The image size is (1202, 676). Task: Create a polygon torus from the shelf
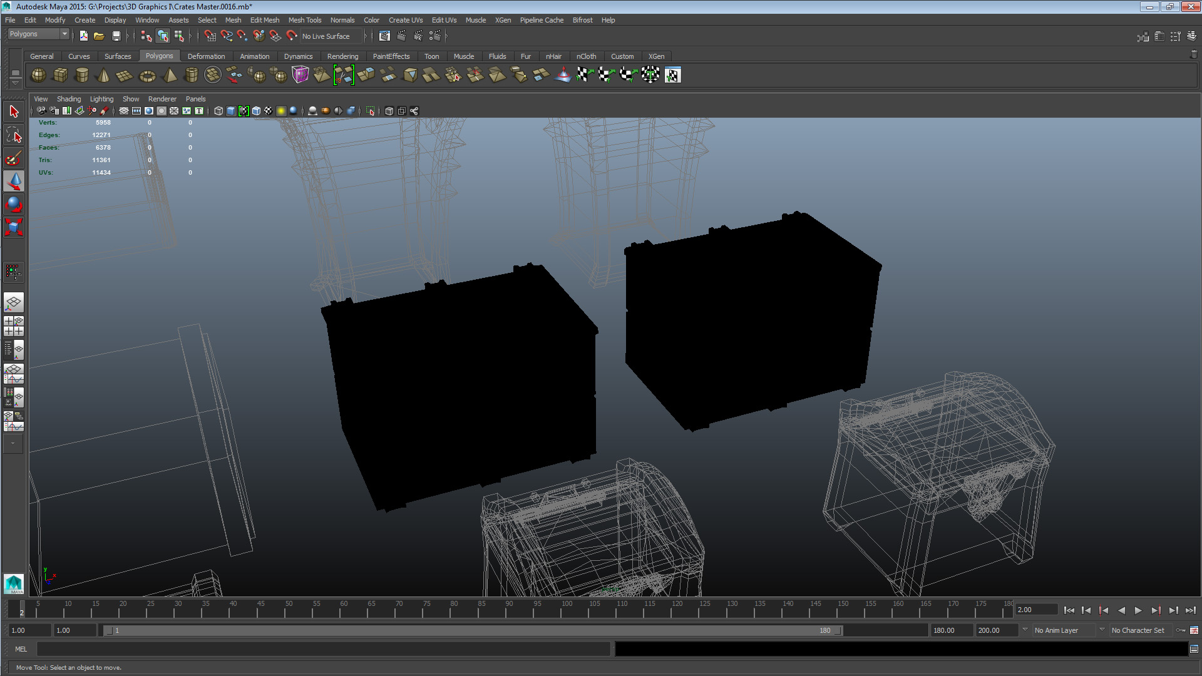click(147, 76)
